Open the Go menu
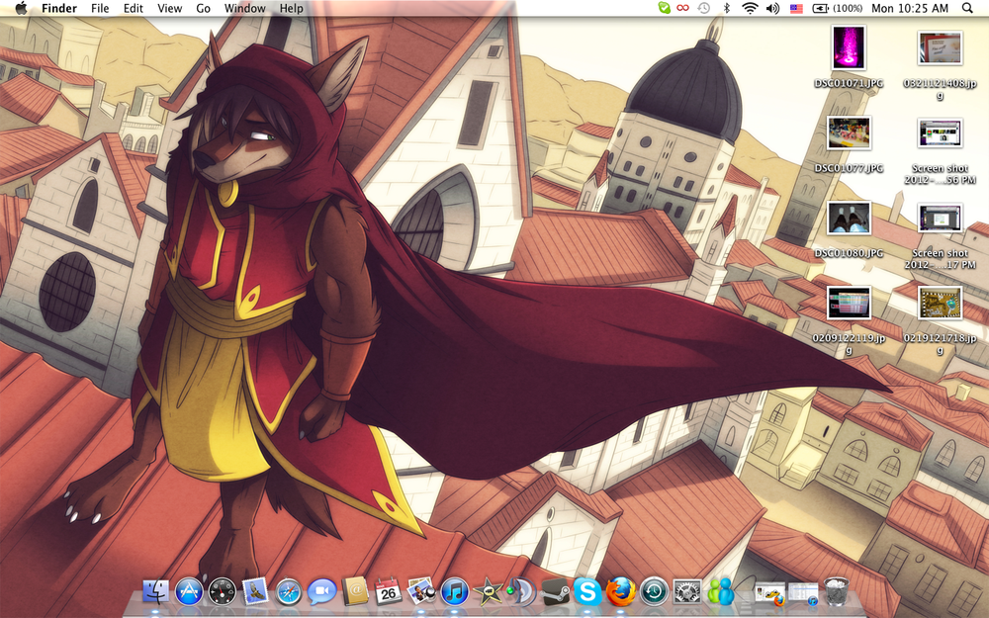The height and width of the screenshot is (618, 989). [203, 8]
